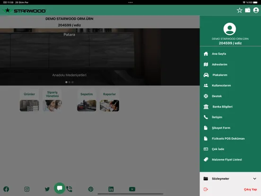Click the document icon beside Şikayet Form

point(206,128)
